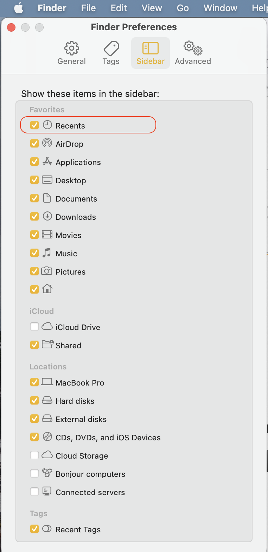Screen dimensions: 268x552
Task: Click the CDs, DVDs, and iOS Devices icon
Action: [x=47, y=436]
